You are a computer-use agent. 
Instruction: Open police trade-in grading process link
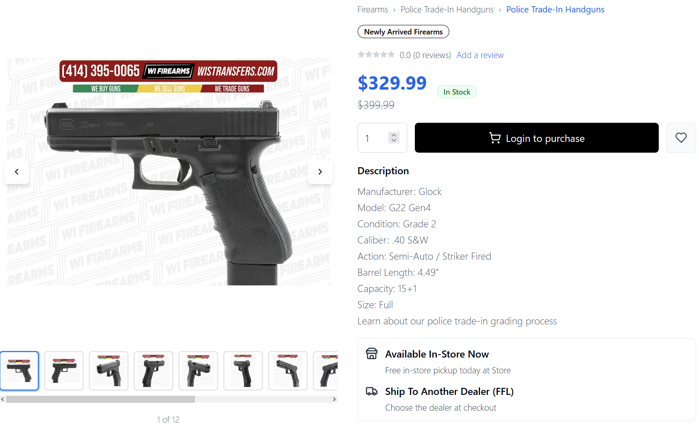pyautogui.click(x=457, y=321)
